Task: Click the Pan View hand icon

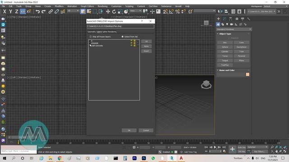Action: (276, 151)
